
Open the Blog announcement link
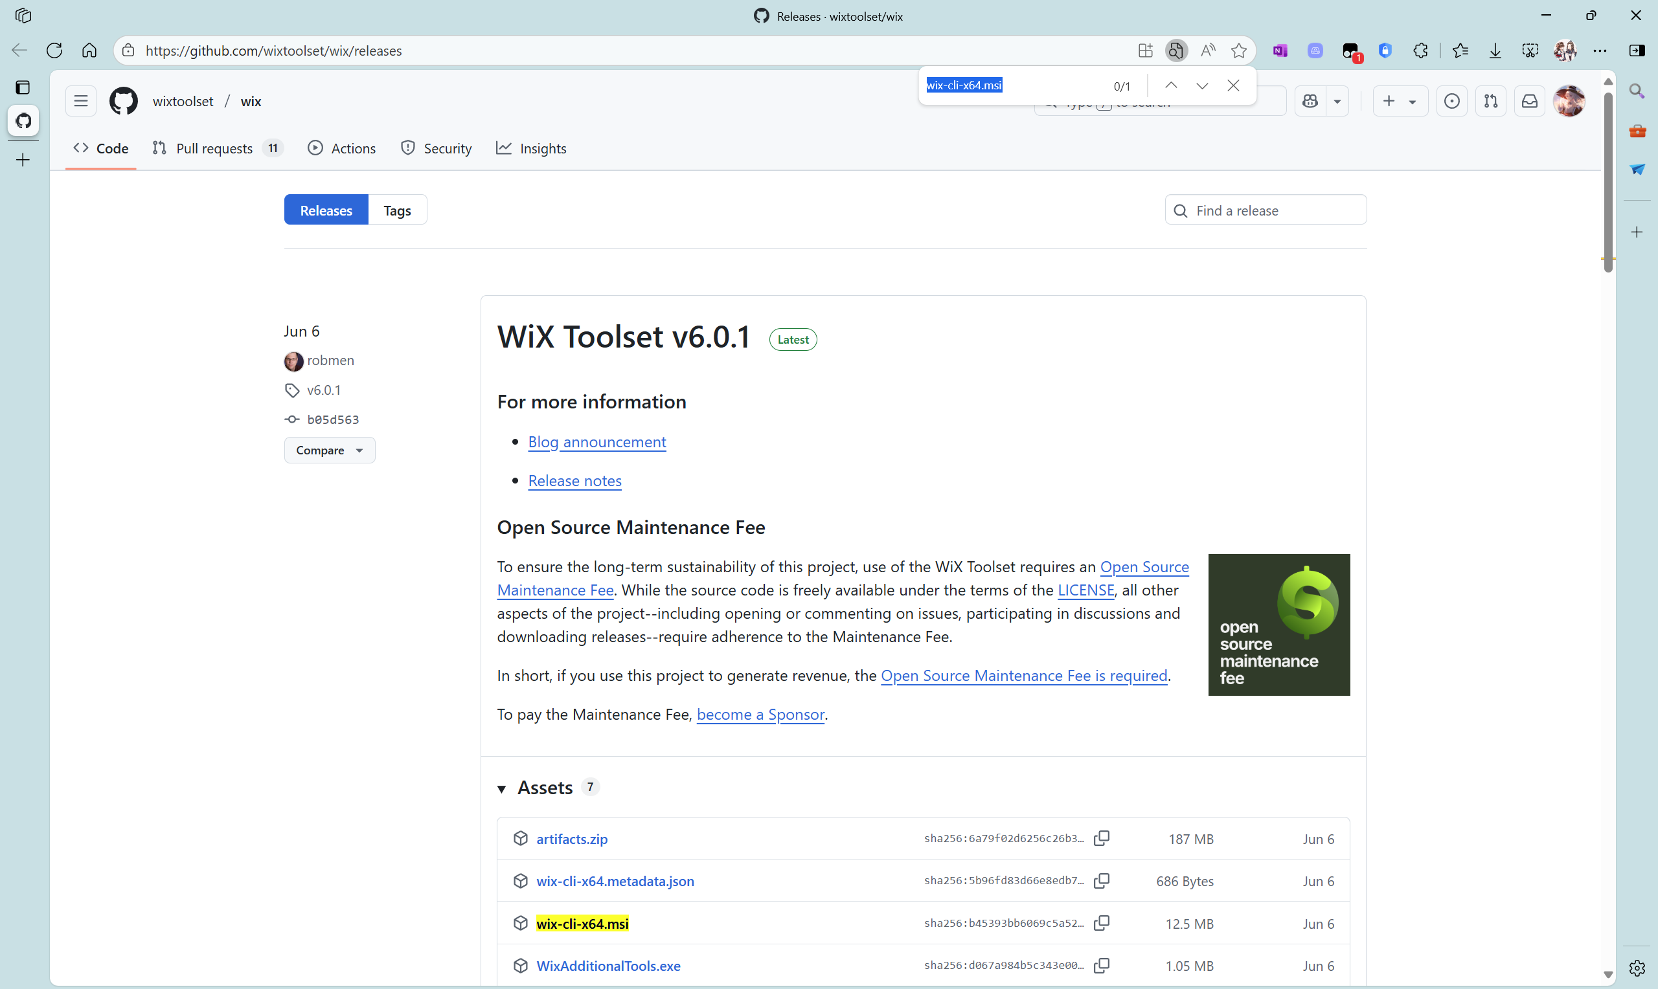tap(596, 442)
